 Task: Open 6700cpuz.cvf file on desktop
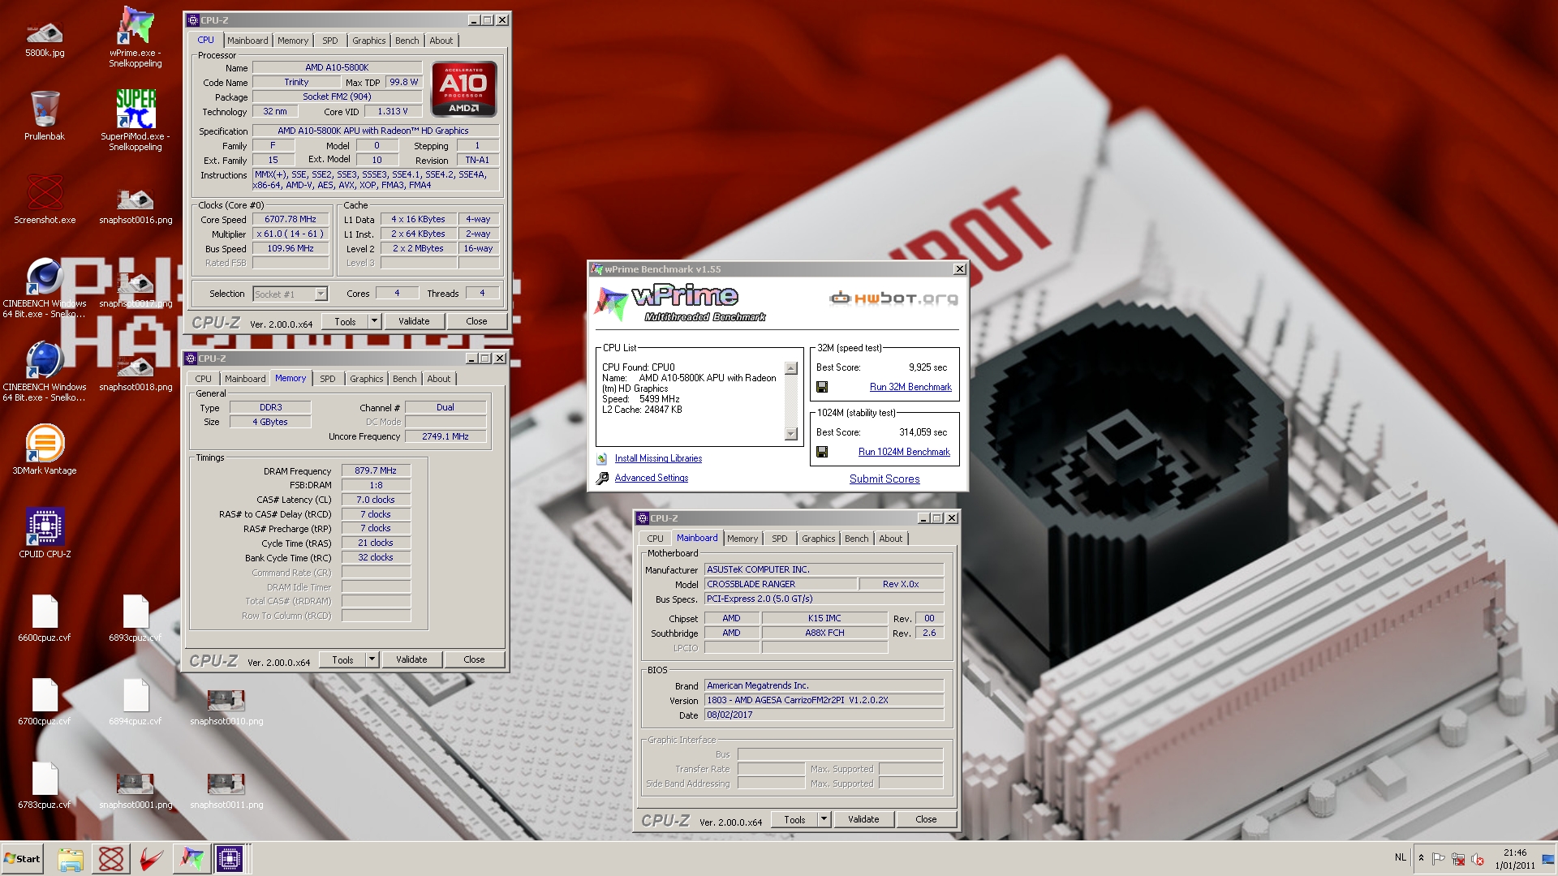point(45,702)
